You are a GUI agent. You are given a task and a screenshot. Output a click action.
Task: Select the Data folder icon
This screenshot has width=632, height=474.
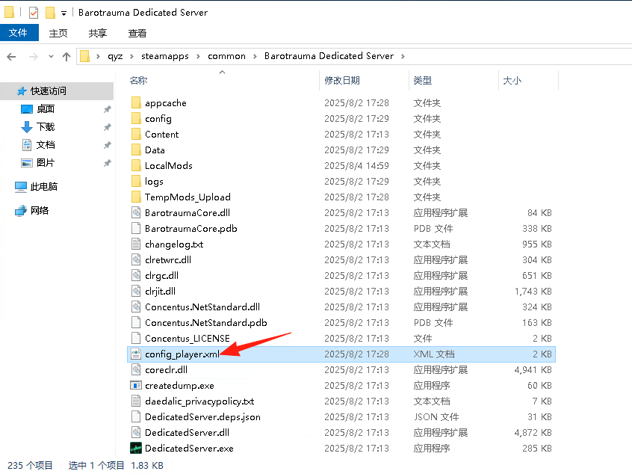136,150
